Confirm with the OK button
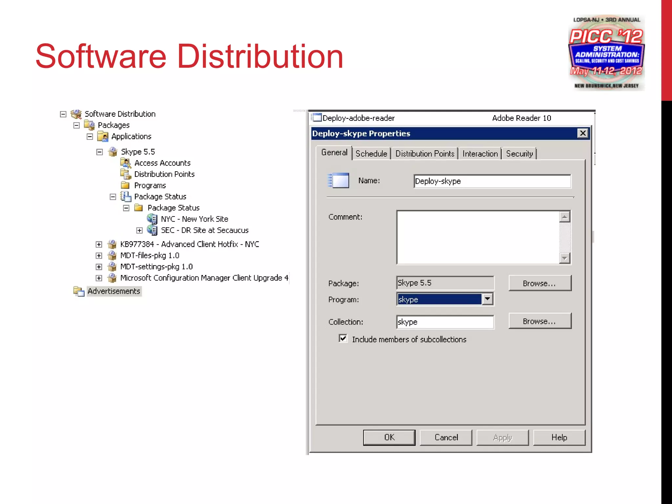 tap(389, 437)
